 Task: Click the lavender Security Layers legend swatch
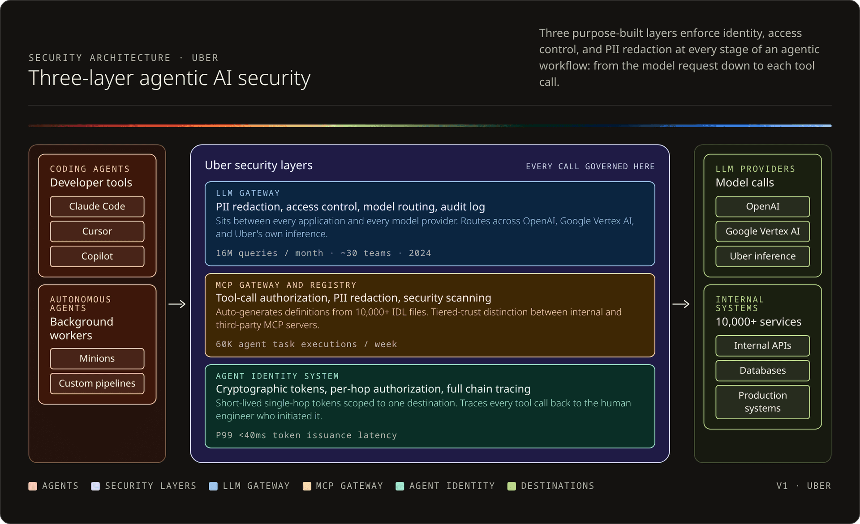[95, 486]
